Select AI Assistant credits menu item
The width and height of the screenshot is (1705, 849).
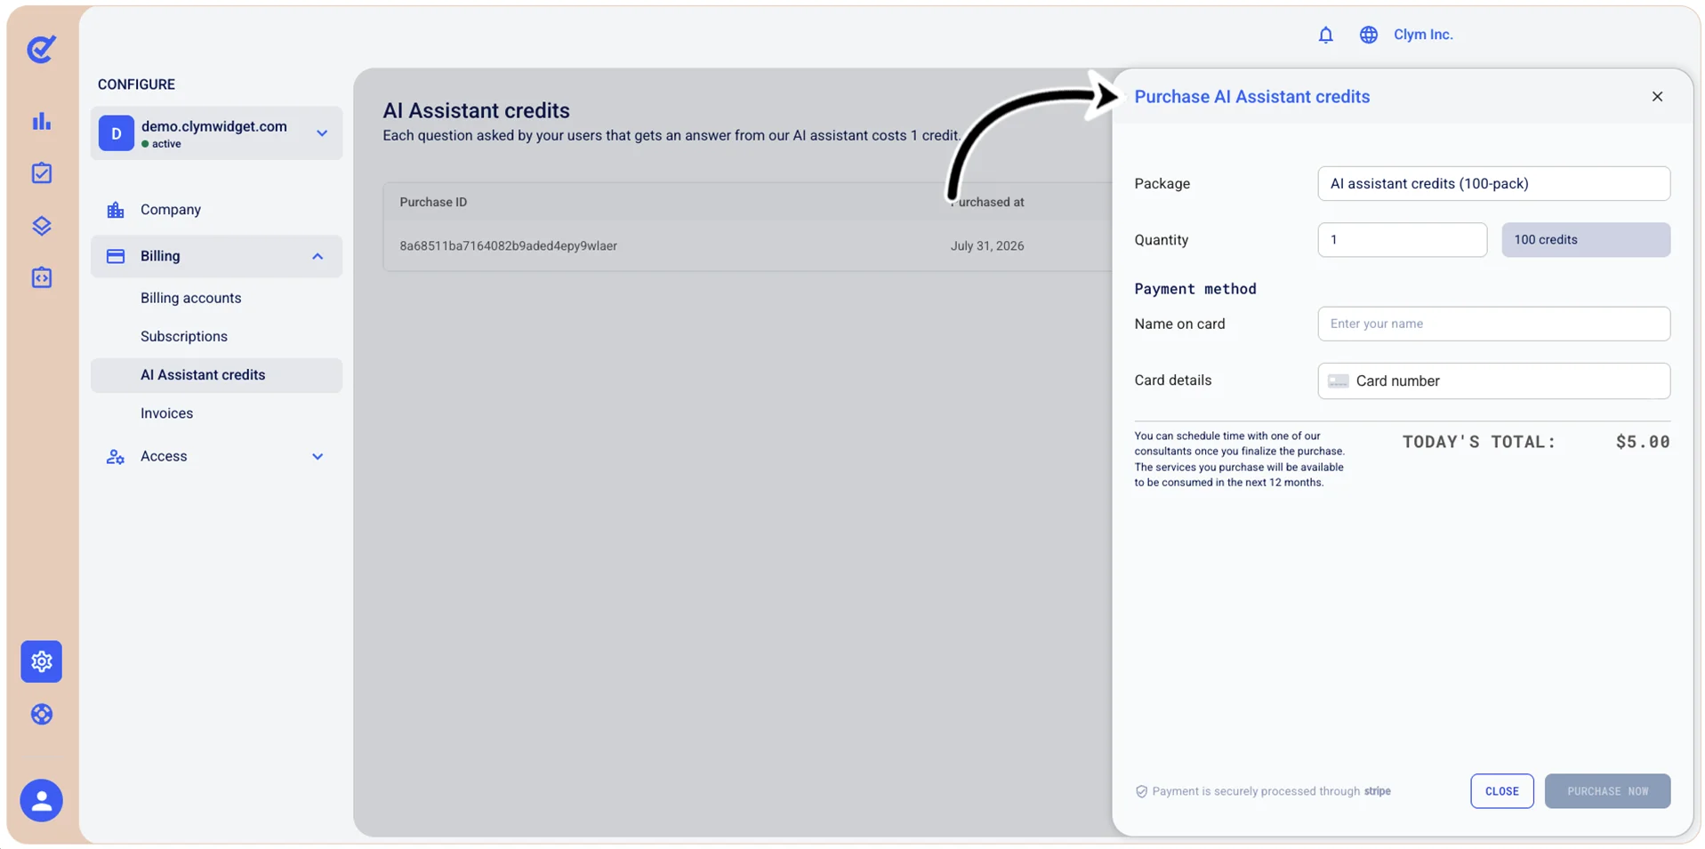tap(216, 375)
